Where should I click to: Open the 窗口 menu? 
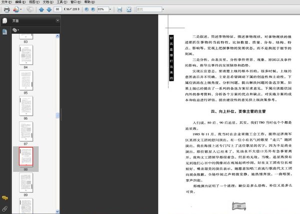(75, 2)
